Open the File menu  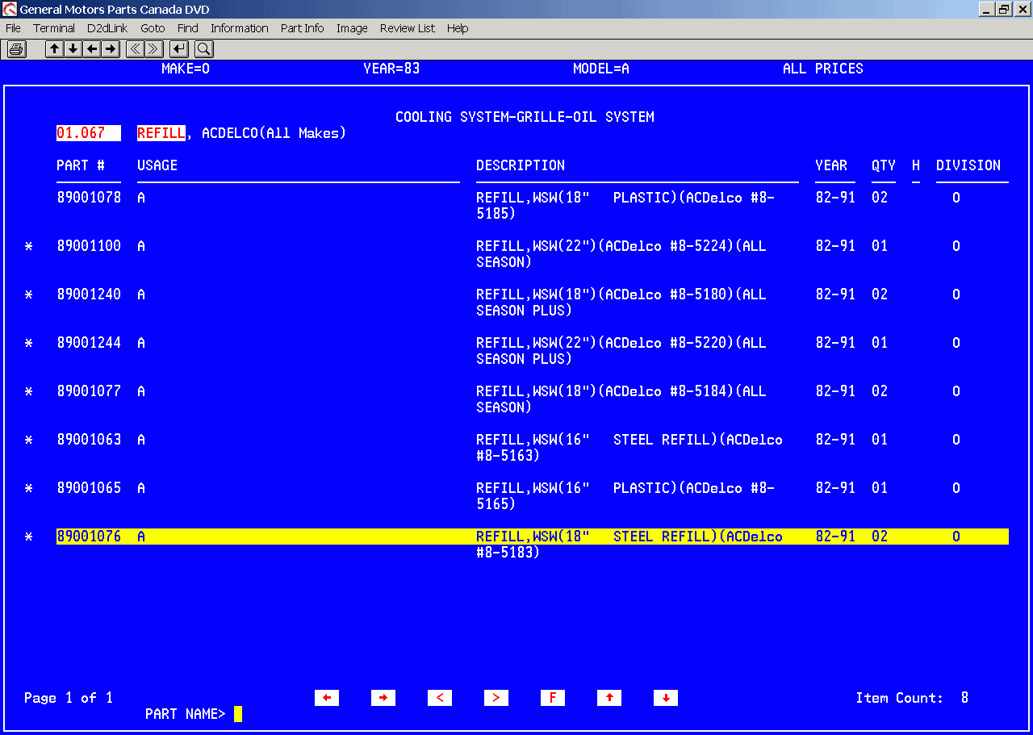tap(13, 28)
